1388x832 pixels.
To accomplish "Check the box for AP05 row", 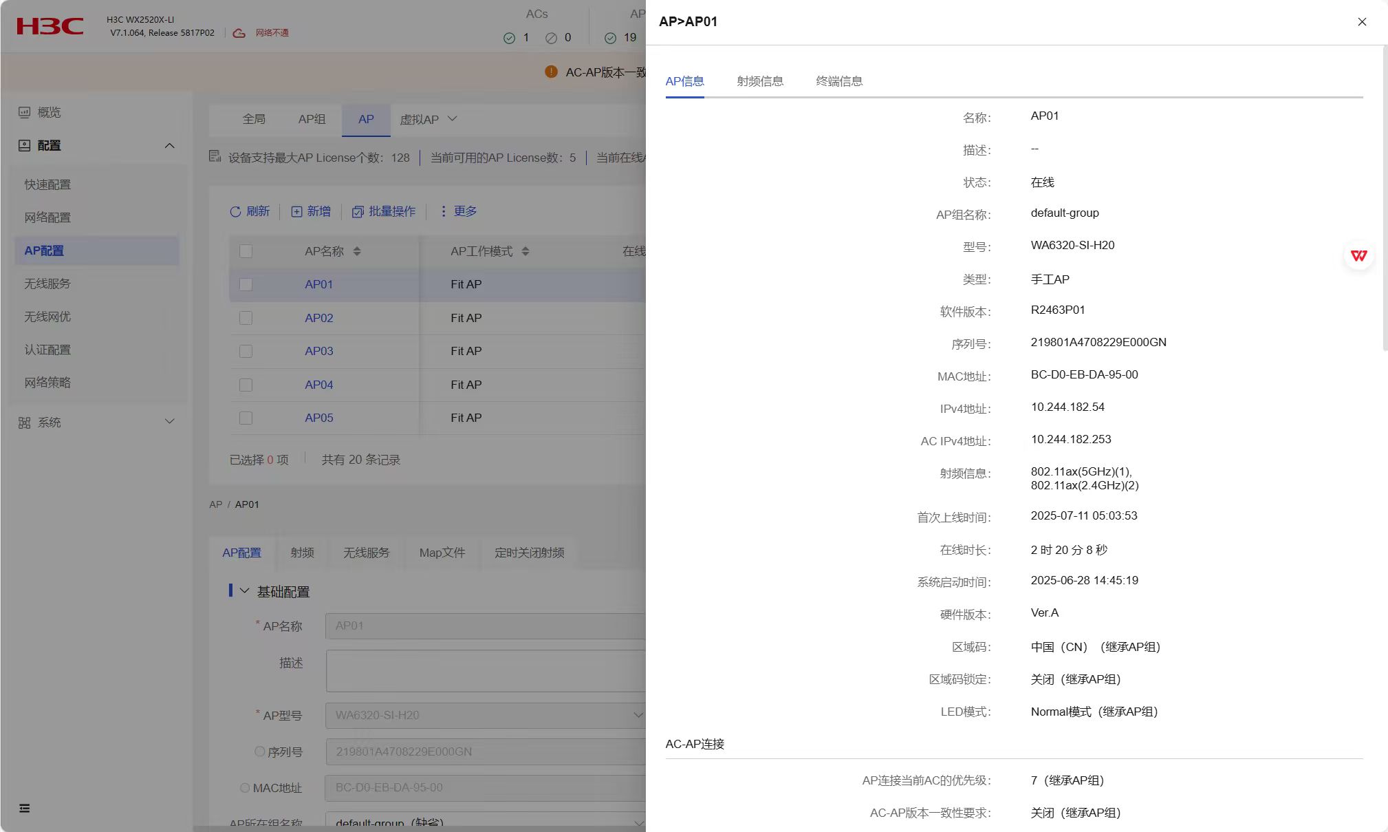I will (x=246, y=418).
